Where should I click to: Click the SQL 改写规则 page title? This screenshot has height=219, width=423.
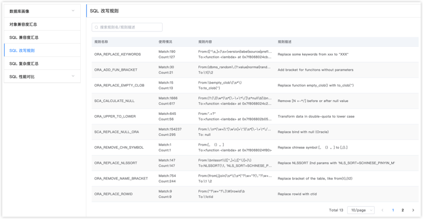[104, 11]
